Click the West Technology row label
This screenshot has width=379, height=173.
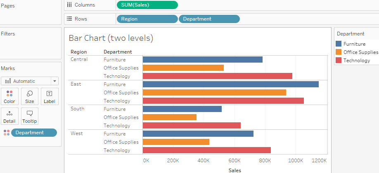(117, 150)
